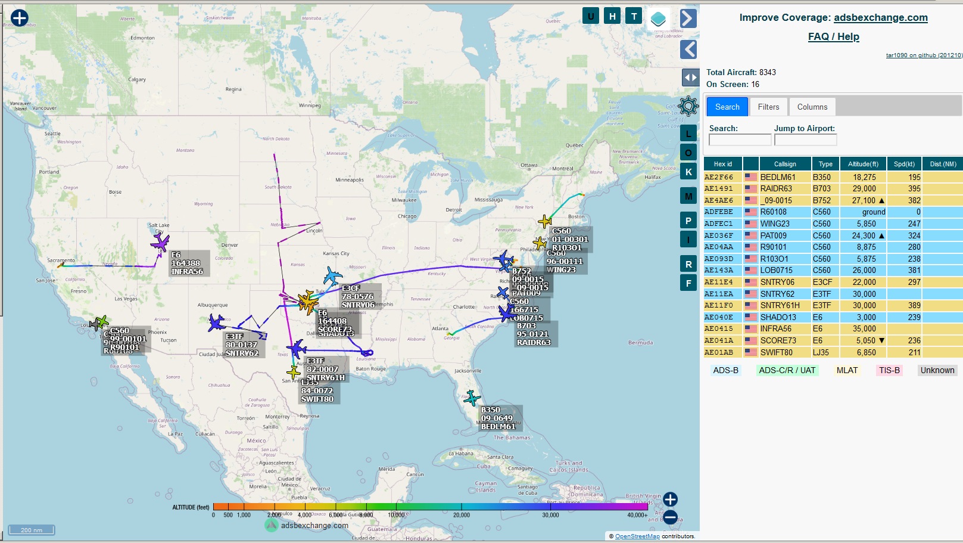Select the PAT009 row in table
Screen dimensions: 963x543
[833, 235]
